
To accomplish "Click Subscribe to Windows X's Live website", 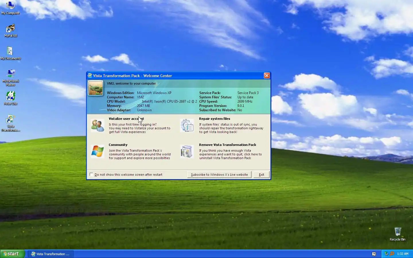I will (219, 175).
